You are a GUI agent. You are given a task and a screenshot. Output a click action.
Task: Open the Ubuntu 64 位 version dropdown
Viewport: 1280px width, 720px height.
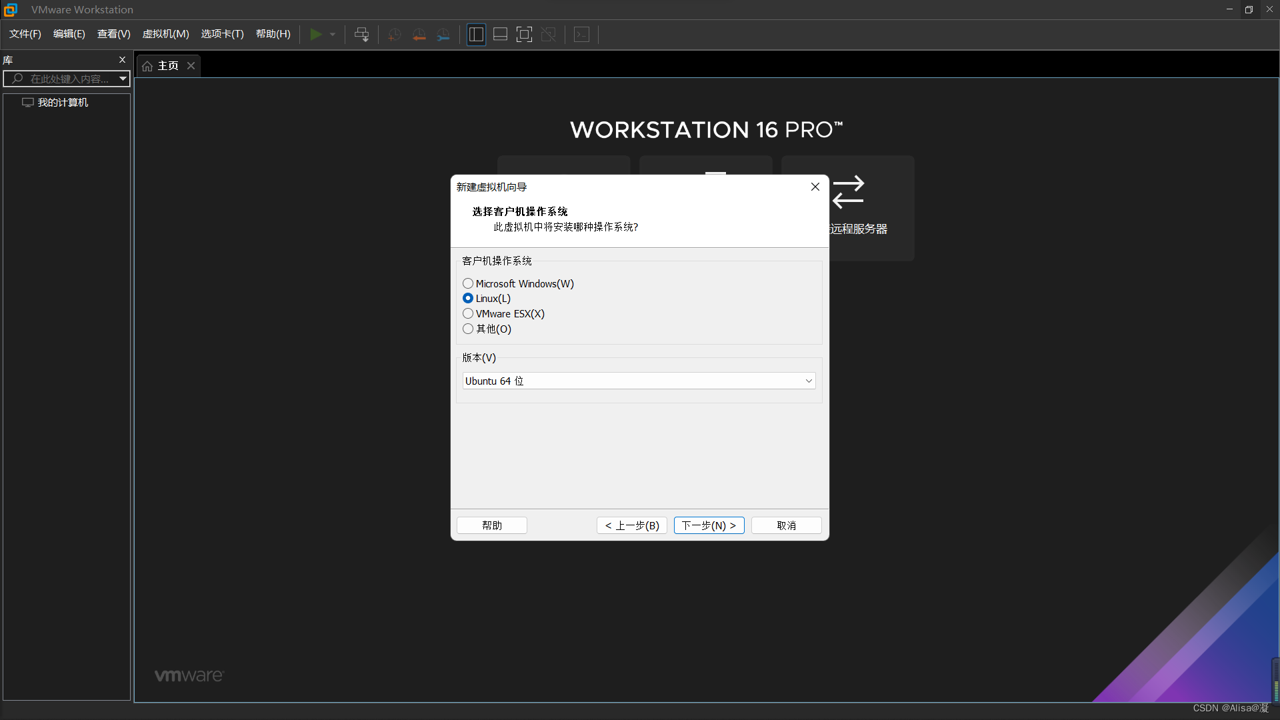639,381
